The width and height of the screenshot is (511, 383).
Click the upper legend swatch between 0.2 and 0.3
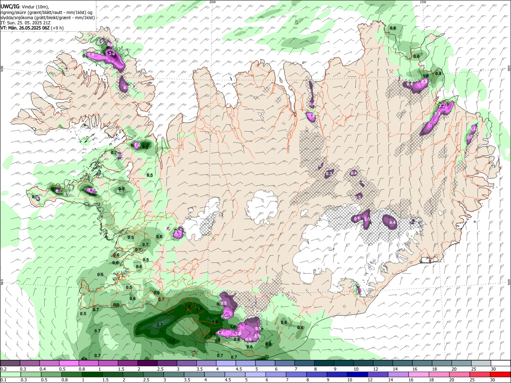[10, 363]
